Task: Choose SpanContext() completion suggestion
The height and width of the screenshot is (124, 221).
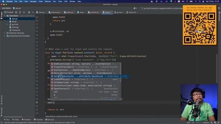Action: [85, 89]
